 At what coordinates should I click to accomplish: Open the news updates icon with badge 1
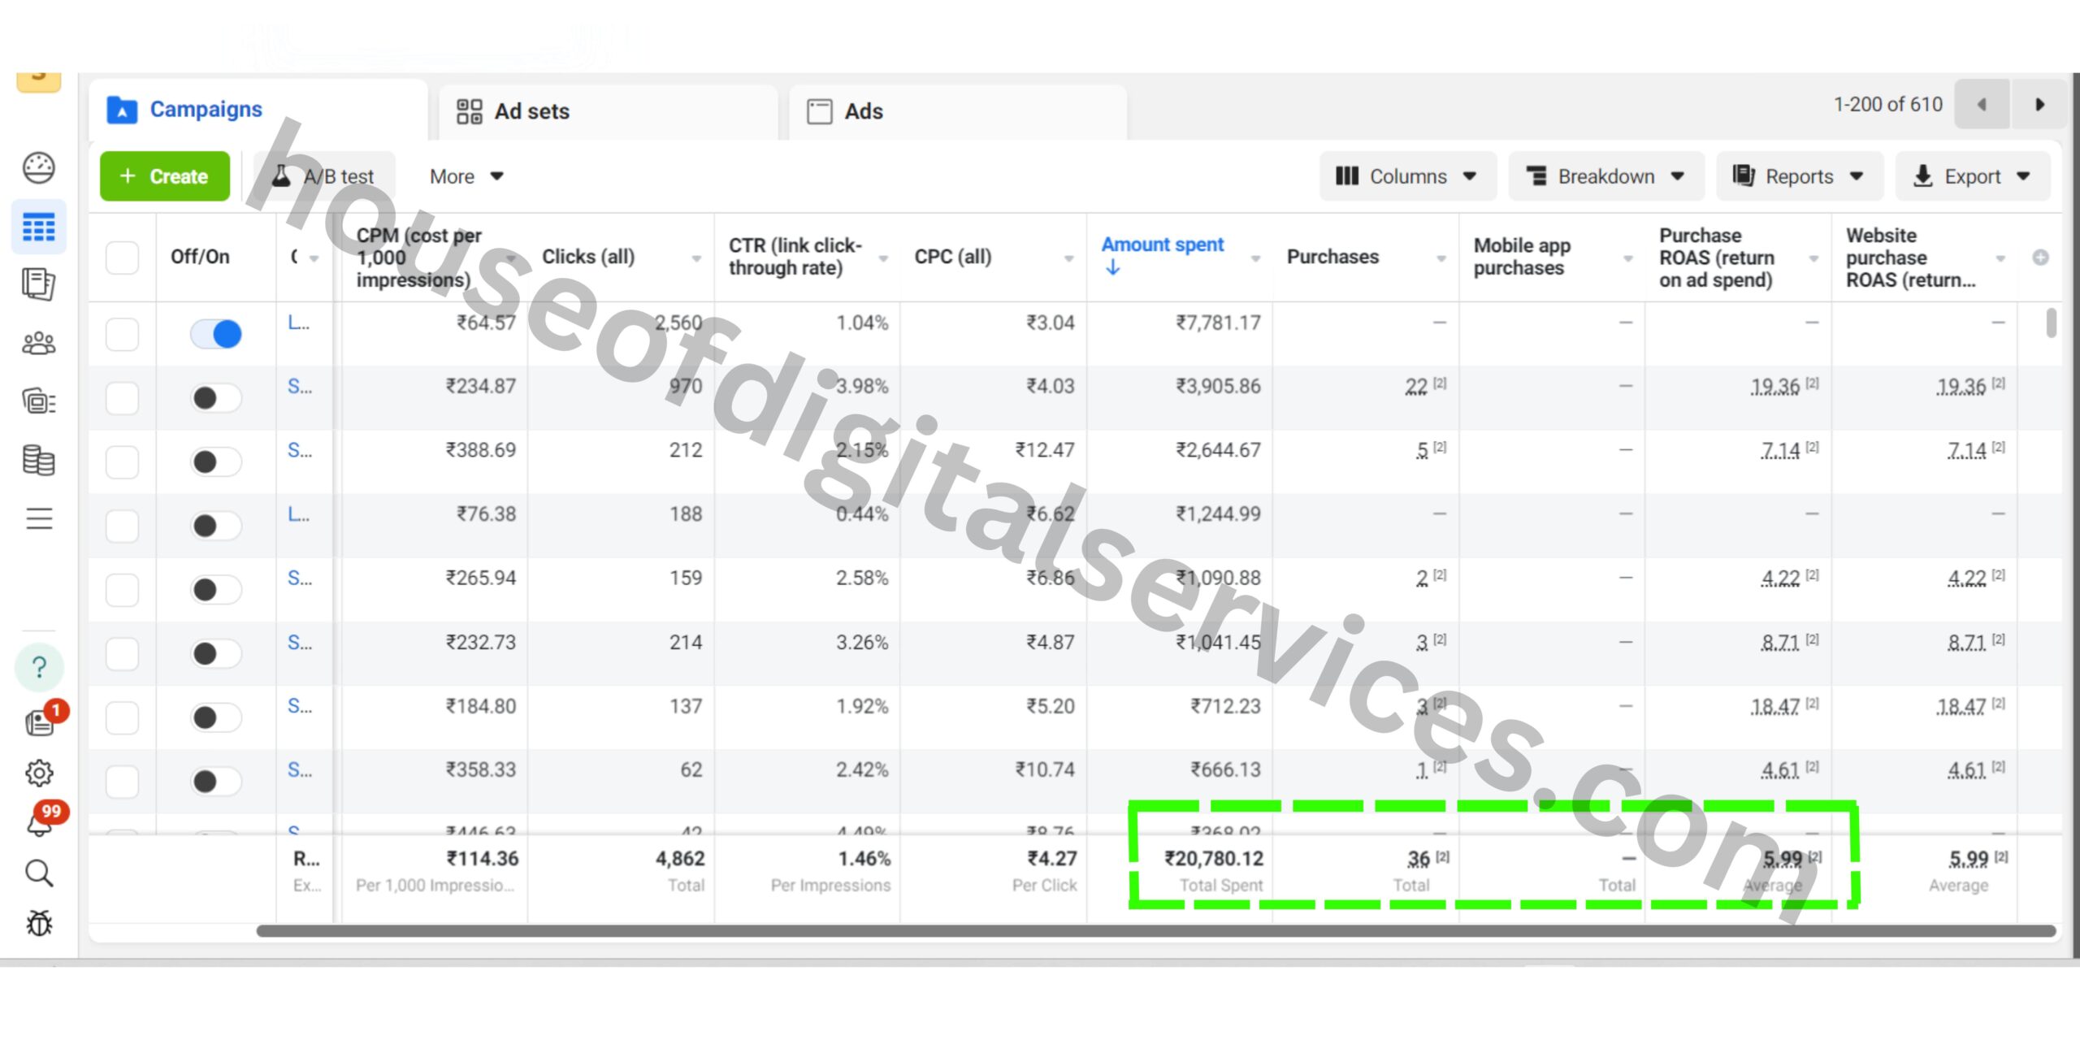coord(41,721)
